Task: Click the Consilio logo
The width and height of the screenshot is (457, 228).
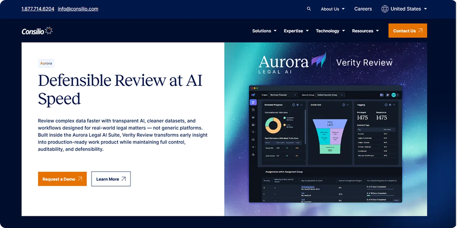Action: click(37, 31)
